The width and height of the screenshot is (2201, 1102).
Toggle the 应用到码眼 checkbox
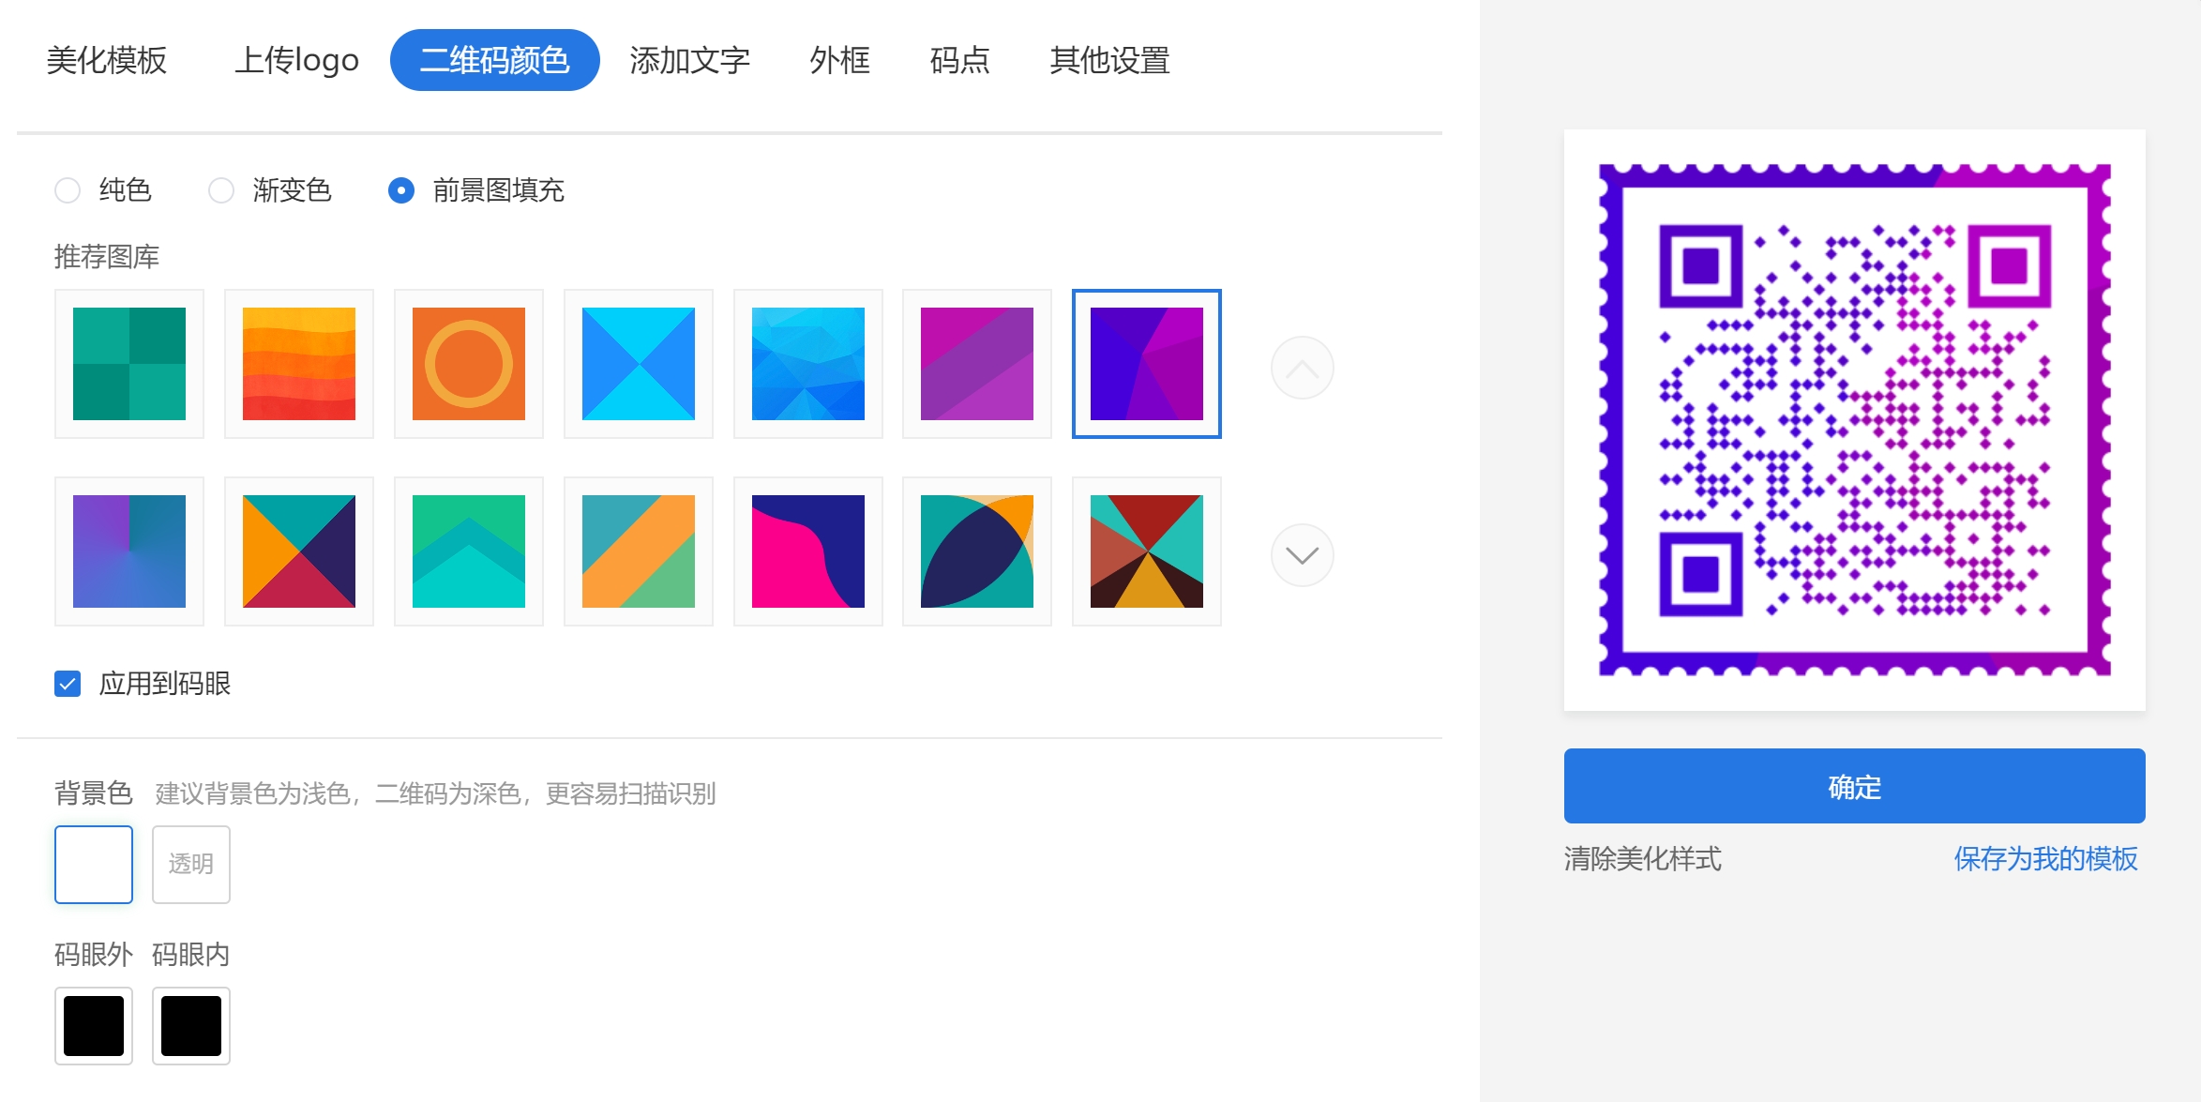tap(68, 684)
